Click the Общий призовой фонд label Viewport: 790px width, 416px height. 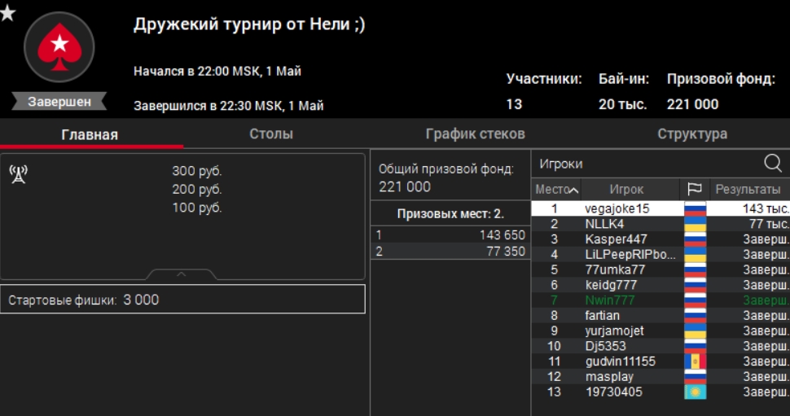coord(445,169)
